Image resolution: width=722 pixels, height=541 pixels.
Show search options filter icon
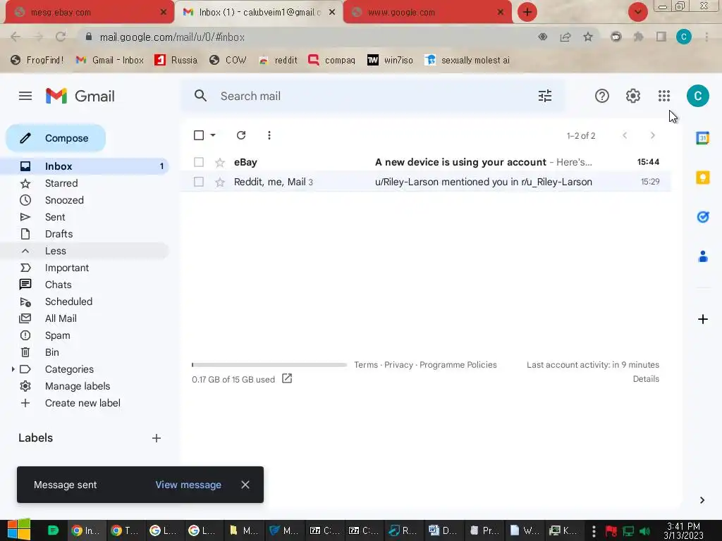click(x=545, y=96)
